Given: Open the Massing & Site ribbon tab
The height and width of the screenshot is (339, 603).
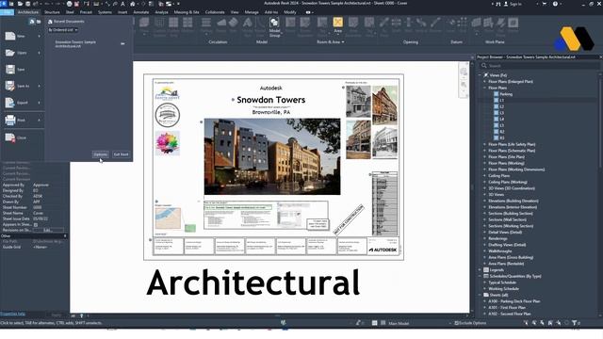Looking at the screenshot, I should [x=187, y=12].
